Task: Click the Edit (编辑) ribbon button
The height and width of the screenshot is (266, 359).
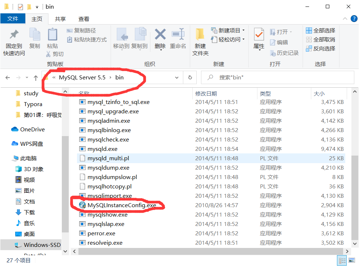Action: click(279, 42)
